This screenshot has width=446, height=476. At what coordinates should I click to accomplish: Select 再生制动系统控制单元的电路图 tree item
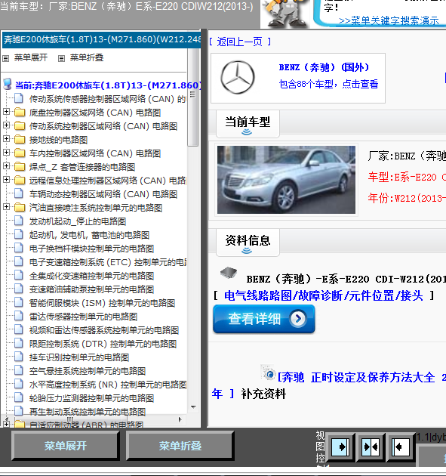click(88, 411)
